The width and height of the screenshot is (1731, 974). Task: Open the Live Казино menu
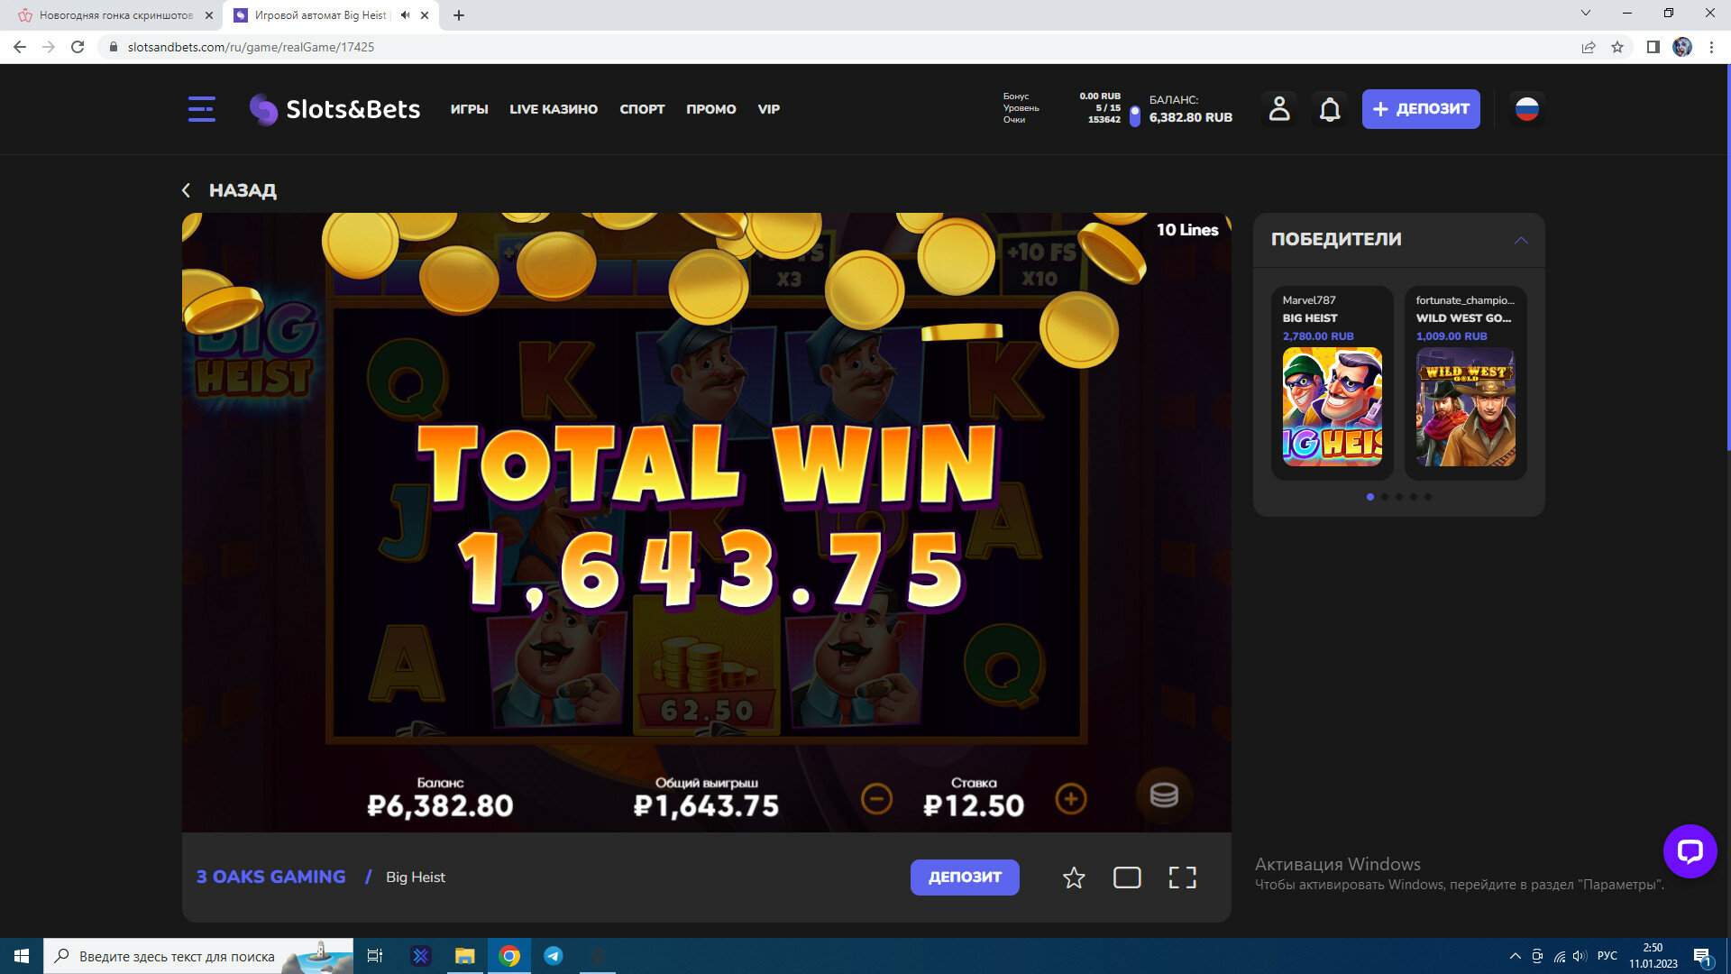click(553, 109)
